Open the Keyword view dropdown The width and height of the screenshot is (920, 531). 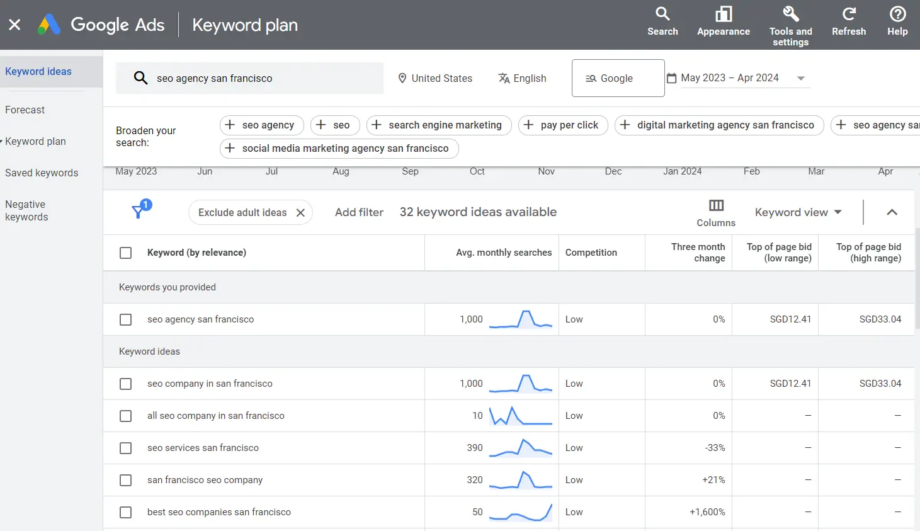pyautogui.click(x=798, y=213)
